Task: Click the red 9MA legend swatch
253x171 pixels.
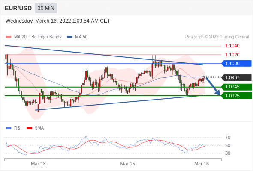Action: (x=29, y=128)
